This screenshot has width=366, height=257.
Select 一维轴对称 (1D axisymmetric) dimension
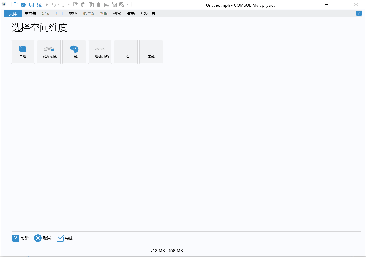point(100,52)
